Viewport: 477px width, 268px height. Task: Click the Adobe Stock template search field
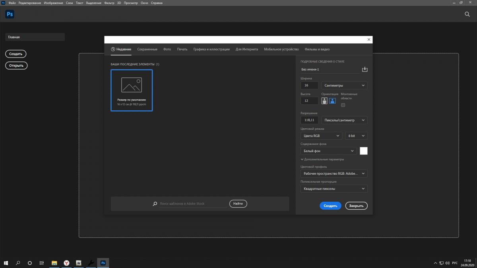(x=193, y=204)
